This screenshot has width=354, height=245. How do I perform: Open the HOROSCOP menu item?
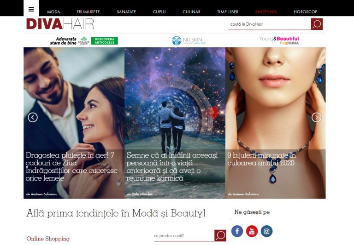pyautogui.click(x=306, y=11)
